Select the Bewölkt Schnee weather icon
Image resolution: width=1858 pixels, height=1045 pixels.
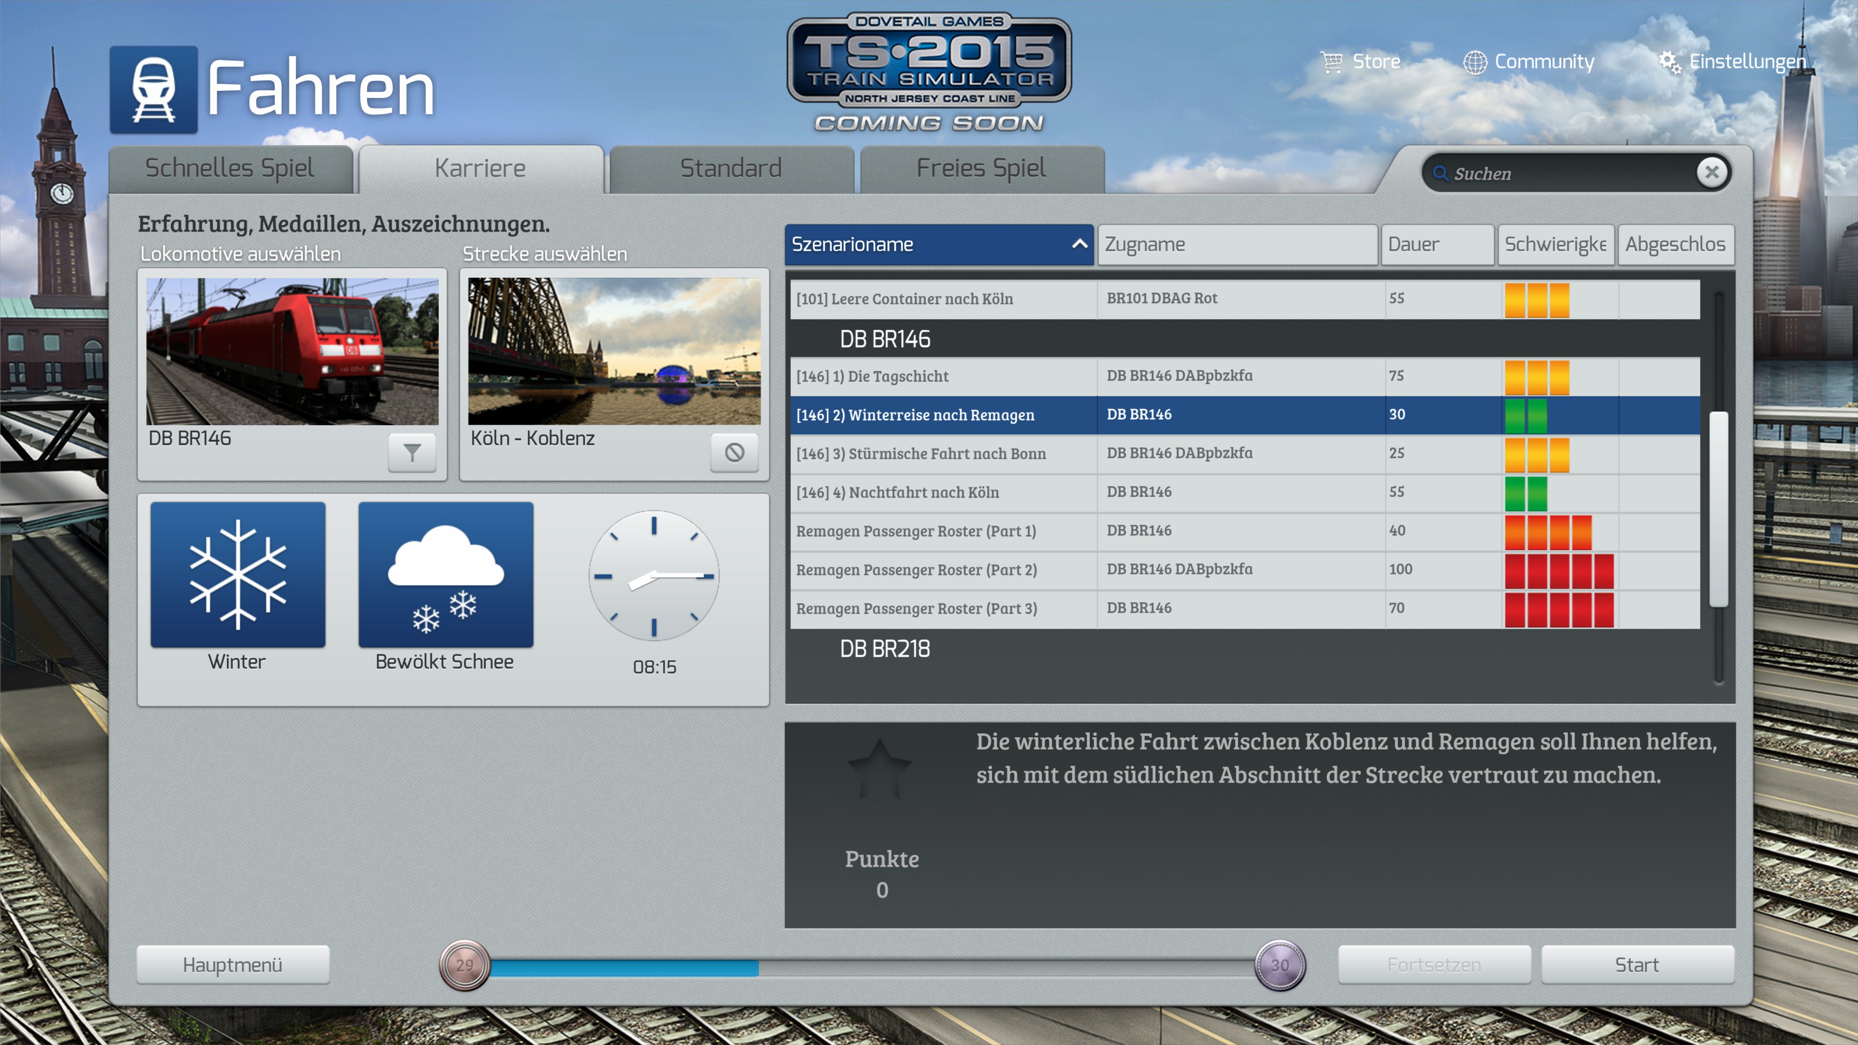pos(446,575)
